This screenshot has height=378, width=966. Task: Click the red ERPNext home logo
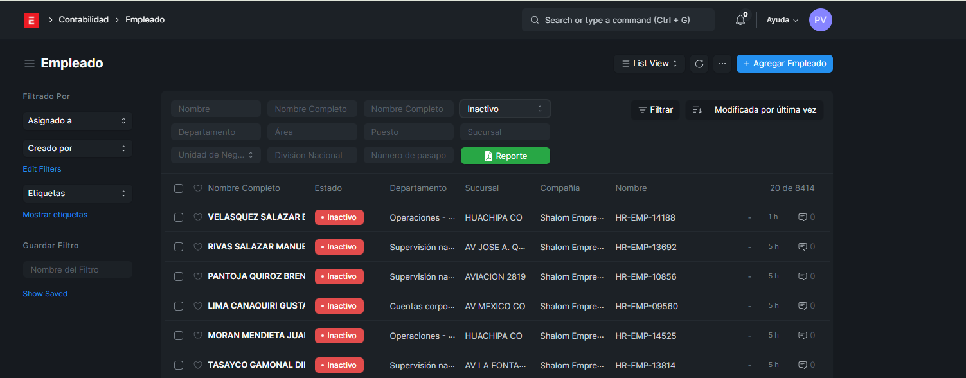tap(31, 21)
